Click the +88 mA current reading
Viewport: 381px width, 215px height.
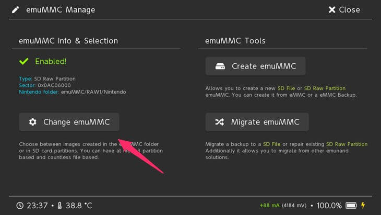[270, 206]
